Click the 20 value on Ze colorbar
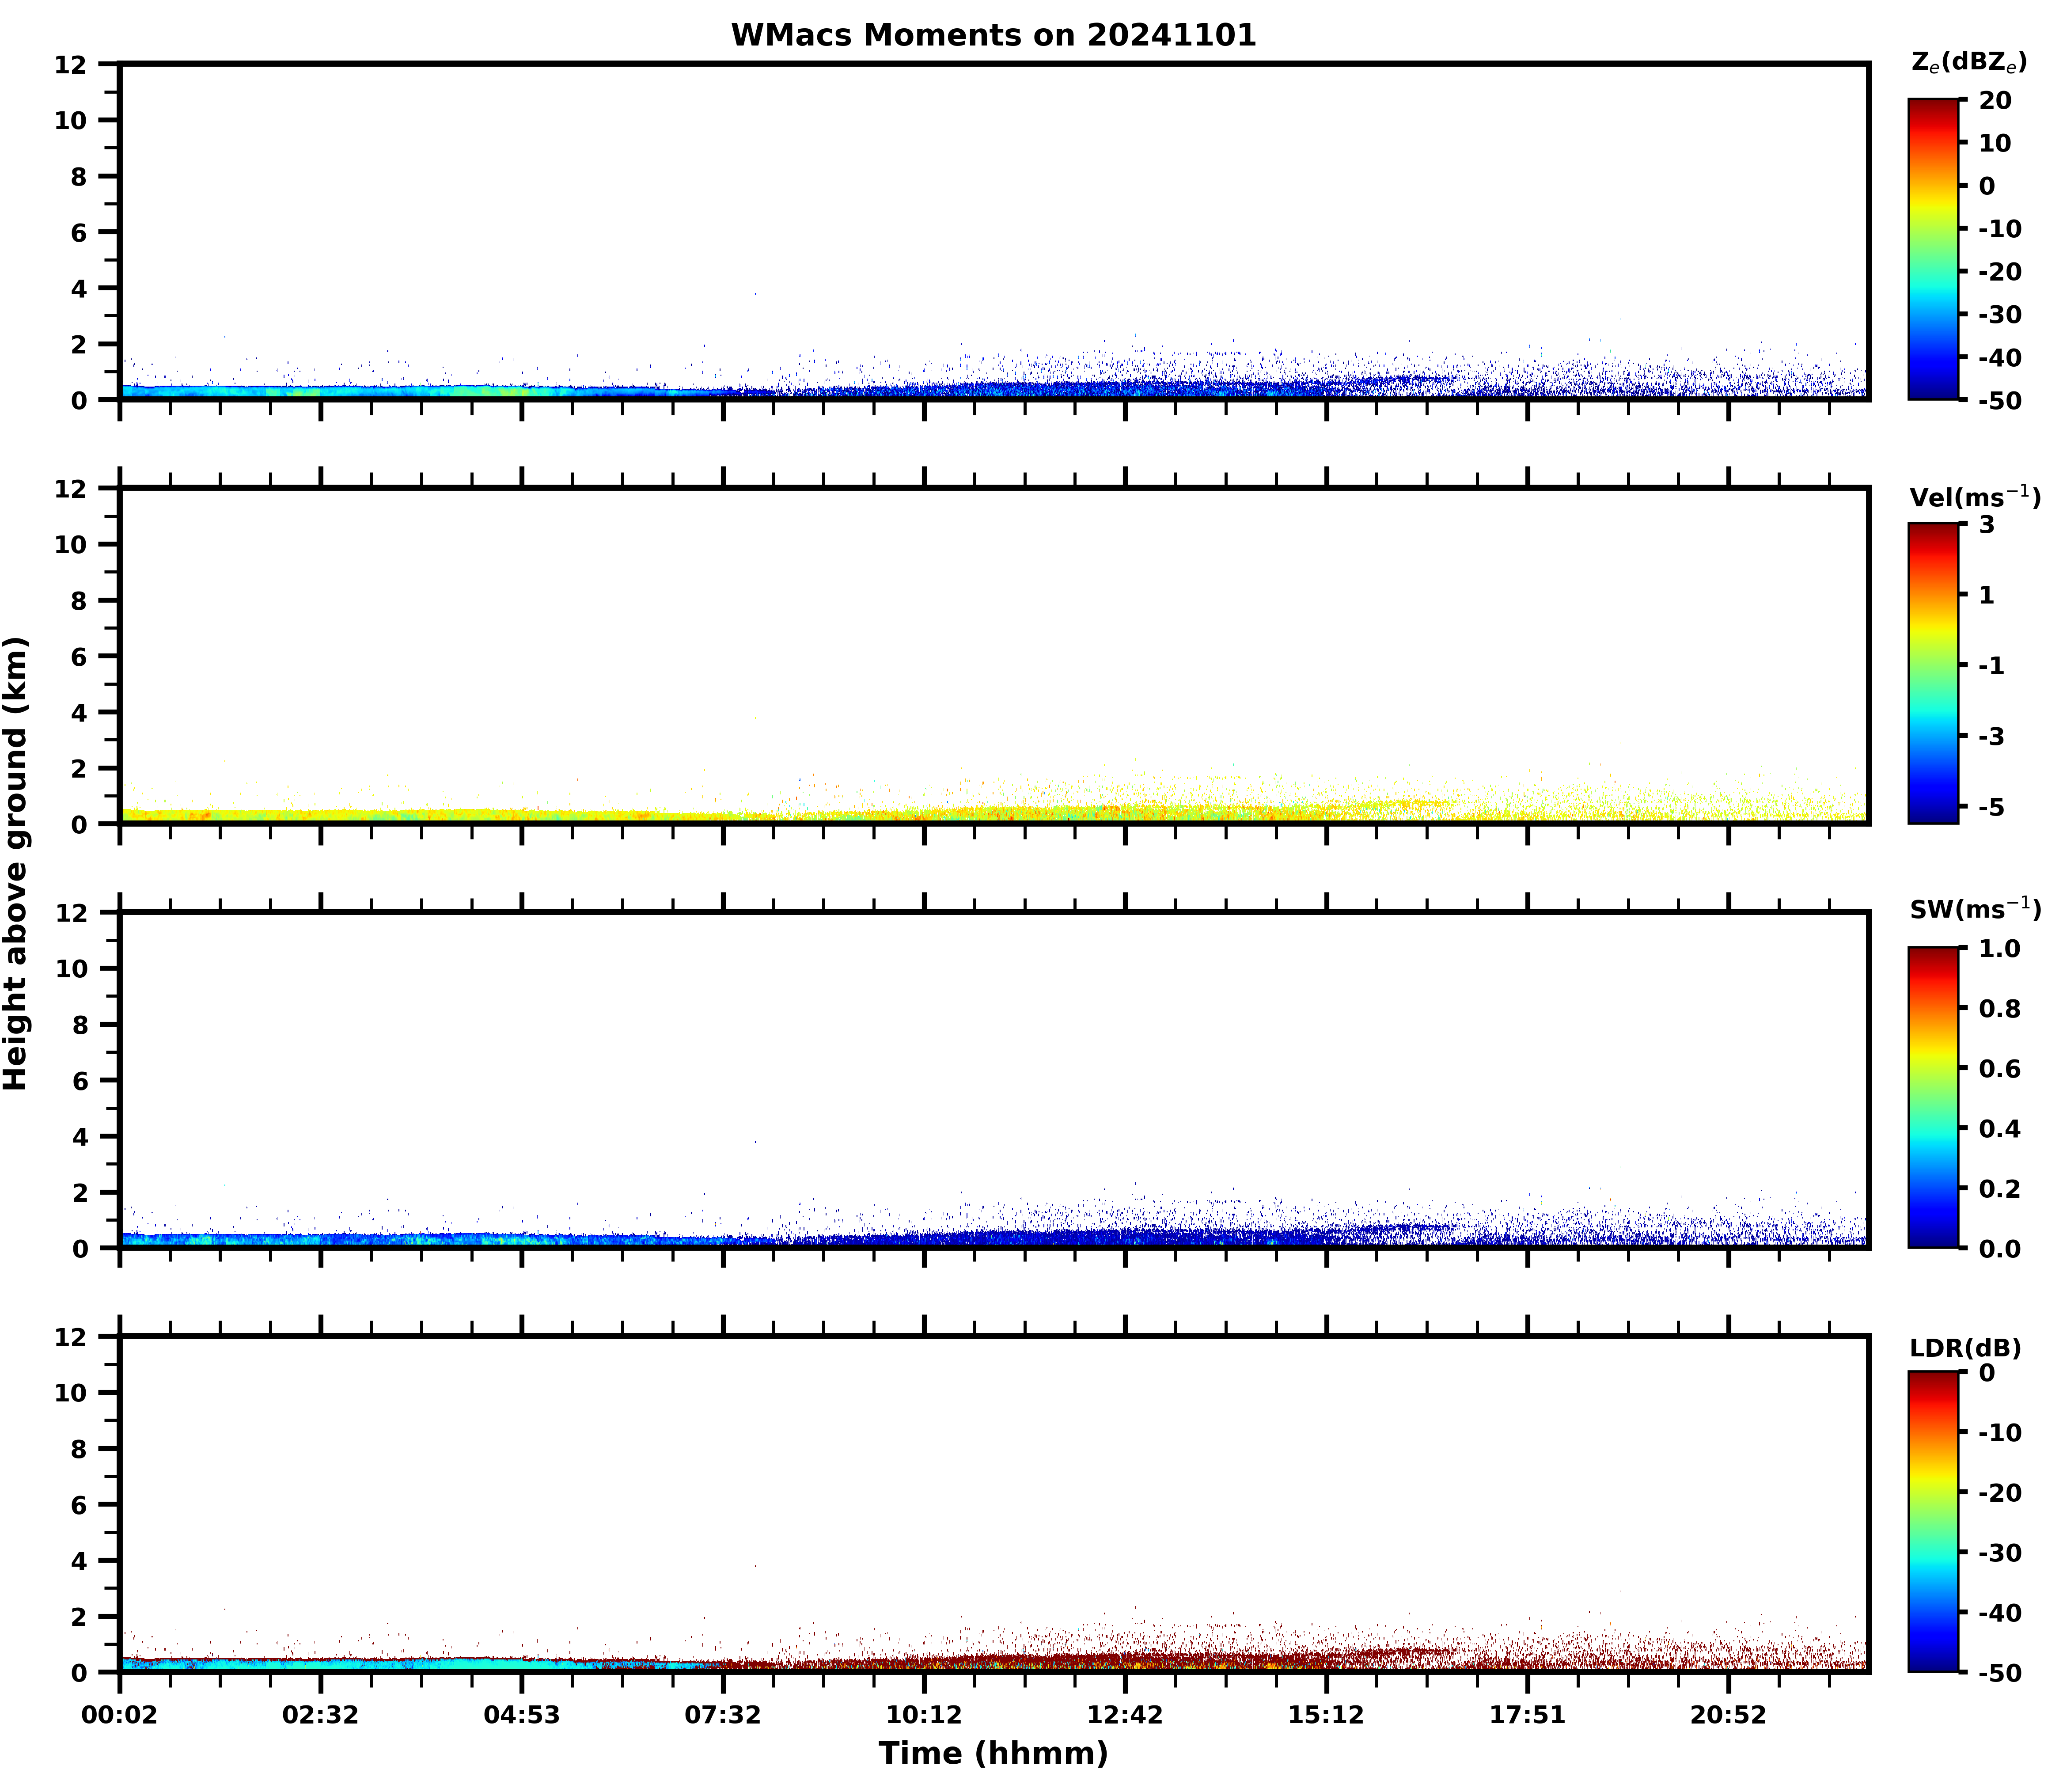 point(1995,101)
